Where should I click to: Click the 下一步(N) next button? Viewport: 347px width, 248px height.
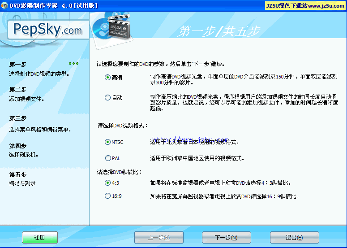point(227,238)
